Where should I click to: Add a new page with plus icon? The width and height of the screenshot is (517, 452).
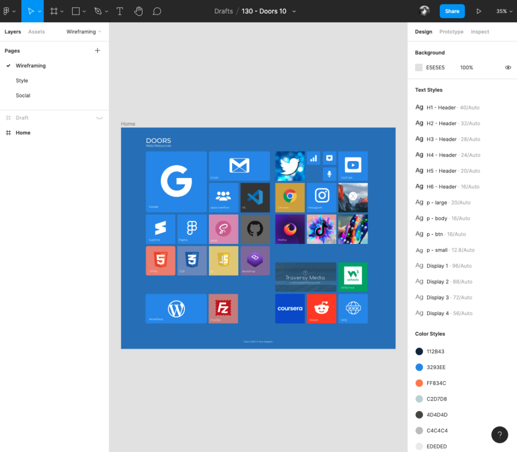coord(97,51)
